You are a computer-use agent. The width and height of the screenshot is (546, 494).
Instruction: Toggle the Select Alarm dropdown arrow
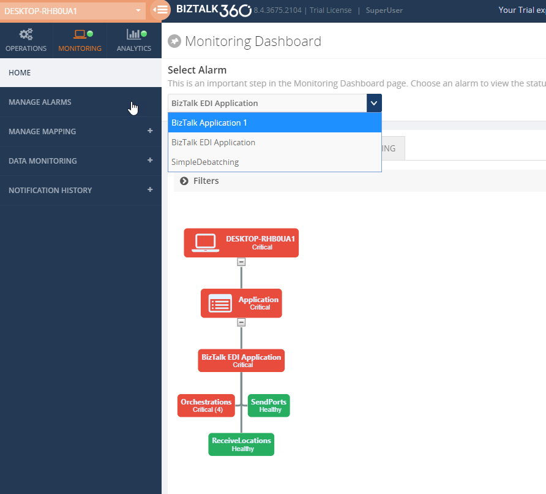tap(374, 103)
